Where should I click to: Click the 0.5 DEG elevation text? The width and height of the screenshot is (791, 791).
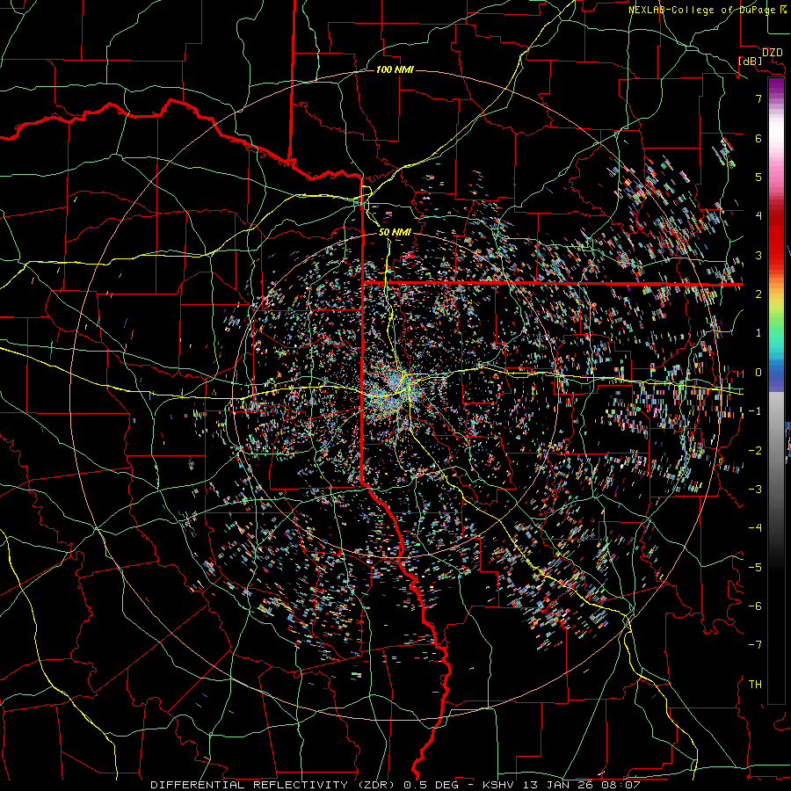(431, 785)
